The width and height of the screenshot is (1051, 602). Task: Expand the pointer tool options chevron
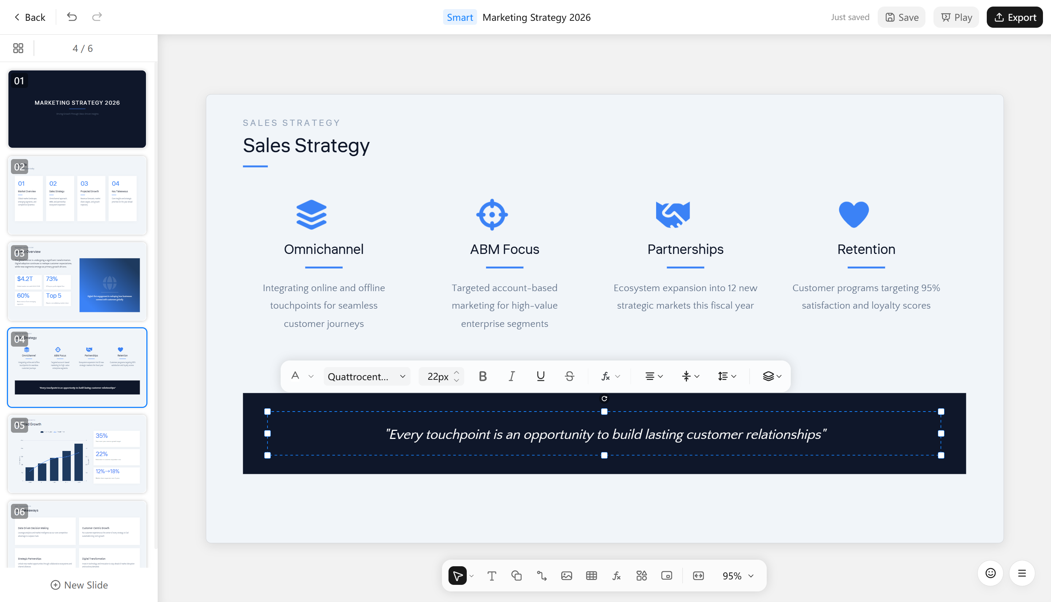(x=471, y=576)
